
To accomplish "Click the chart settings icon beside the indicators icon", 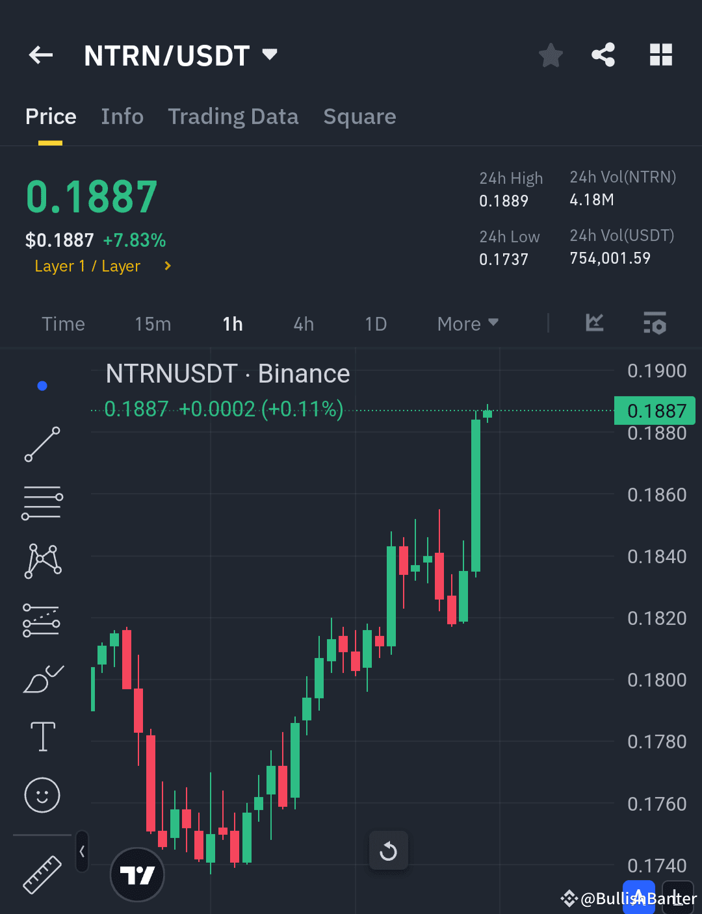I will pos(655,324).
